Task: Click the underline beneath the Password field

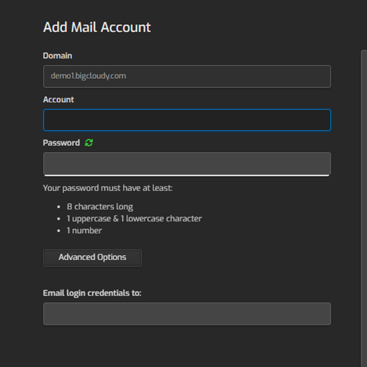Action: pos(187,174)
